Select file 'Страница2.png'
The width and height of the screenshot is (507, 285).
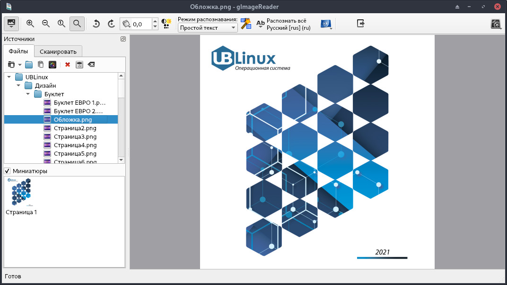click(61, 128)
